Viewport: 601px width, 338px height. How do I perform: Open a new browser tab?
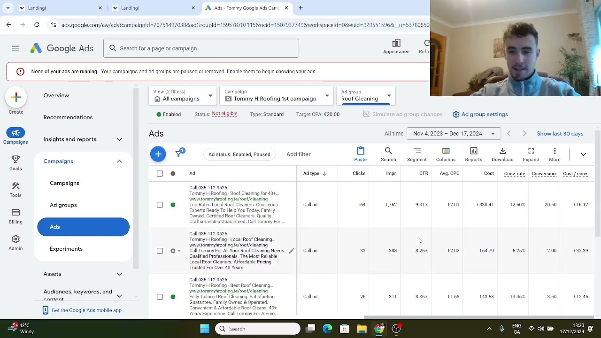(x=300, y=8)
